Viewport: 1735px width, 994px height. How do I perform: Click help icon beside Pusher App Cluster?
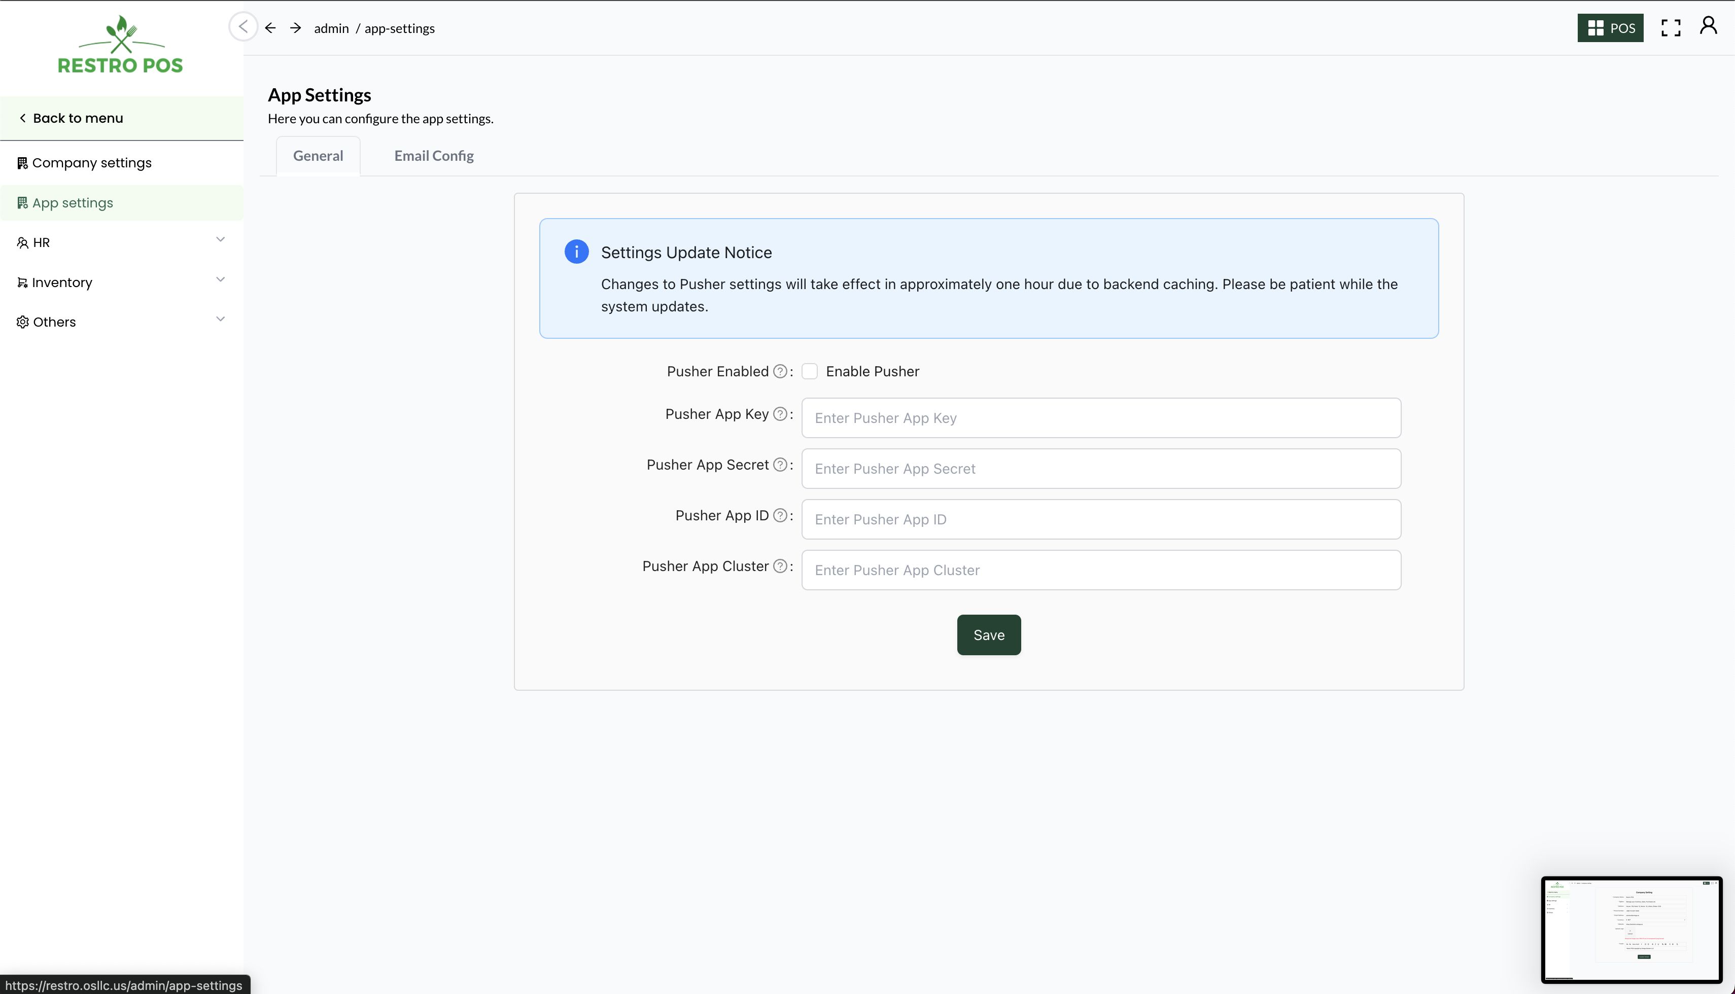(780, 566)
